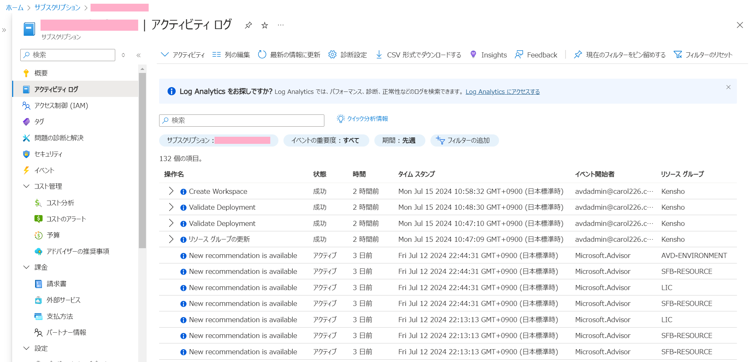Open the サブスクリプション filter pill
The width and height of the screenshot is (749, 362).
click(219, 140)
